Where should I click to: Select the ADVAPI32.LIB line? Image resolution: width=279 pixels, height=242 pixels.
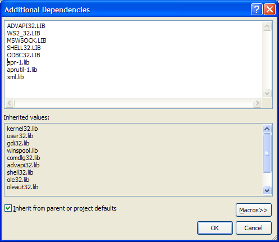click(26, 26)
